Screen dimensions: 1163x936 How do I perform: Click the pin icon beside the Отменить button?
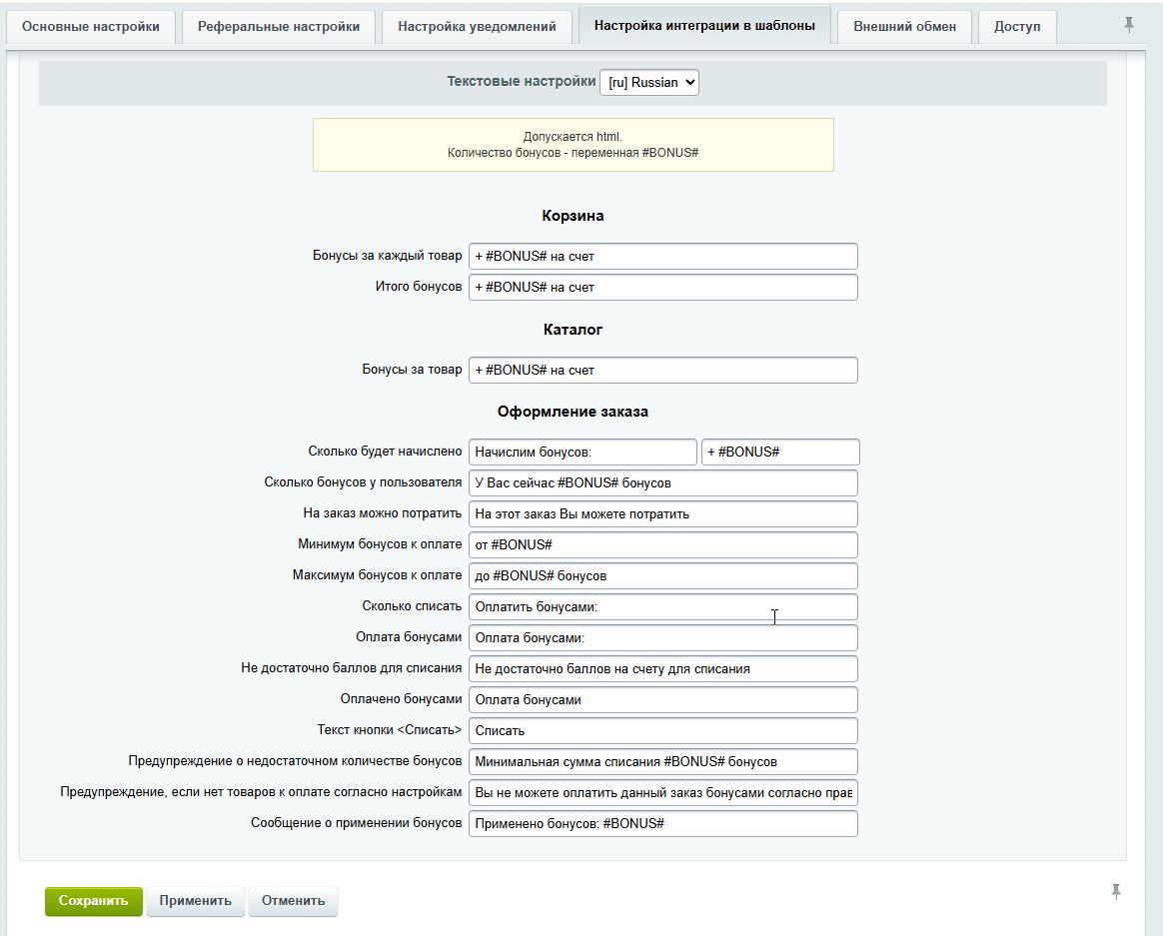coord(1115,891)
